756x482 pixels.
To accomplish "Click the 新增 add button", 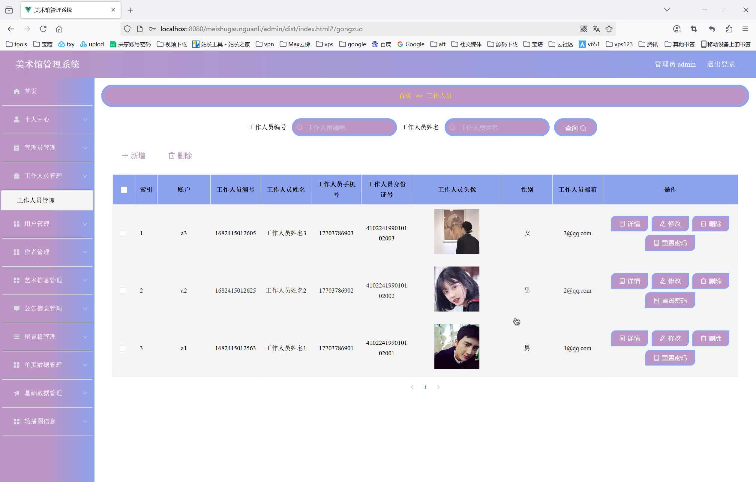I will (x=134, y=156).
